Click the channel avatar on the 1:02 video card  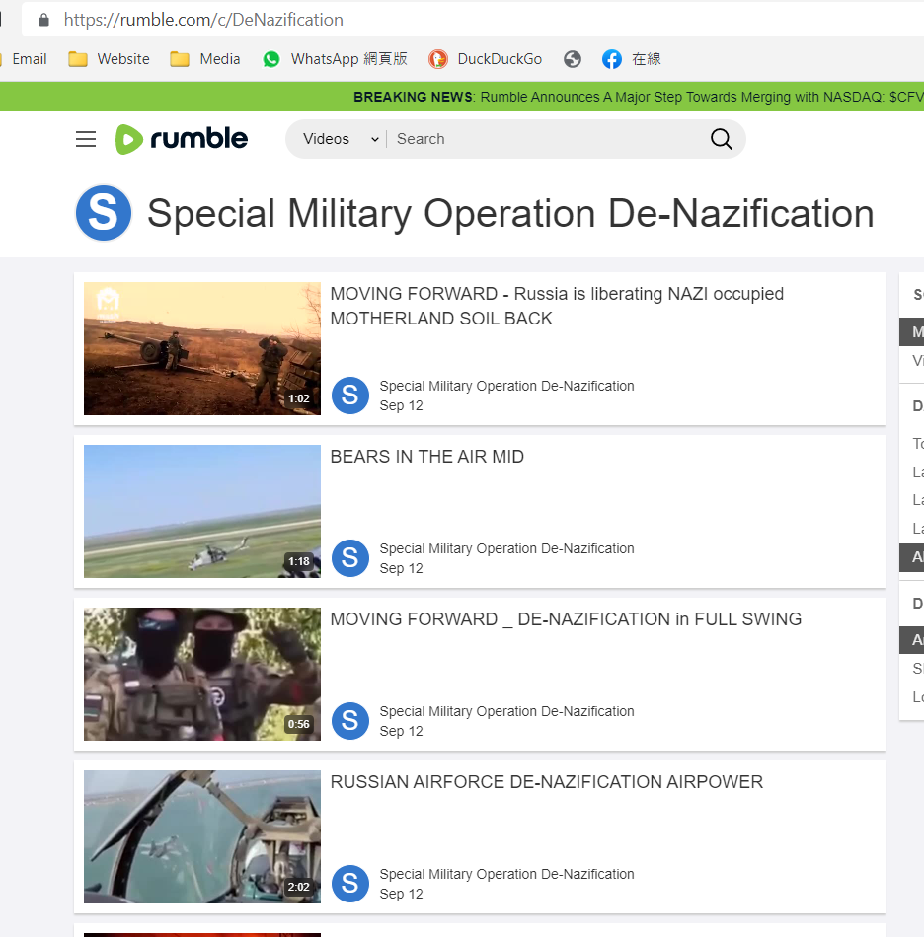coord(349,395)
